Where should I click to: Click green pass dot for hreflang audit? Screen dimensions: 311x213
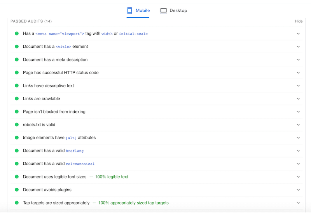17,150
